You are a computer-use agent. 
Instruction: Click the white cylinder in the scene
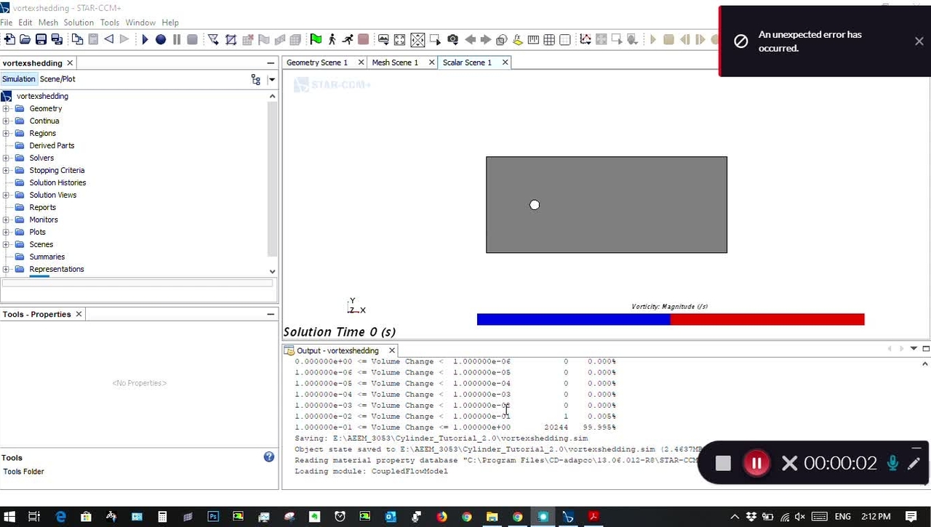coord(535,205)
